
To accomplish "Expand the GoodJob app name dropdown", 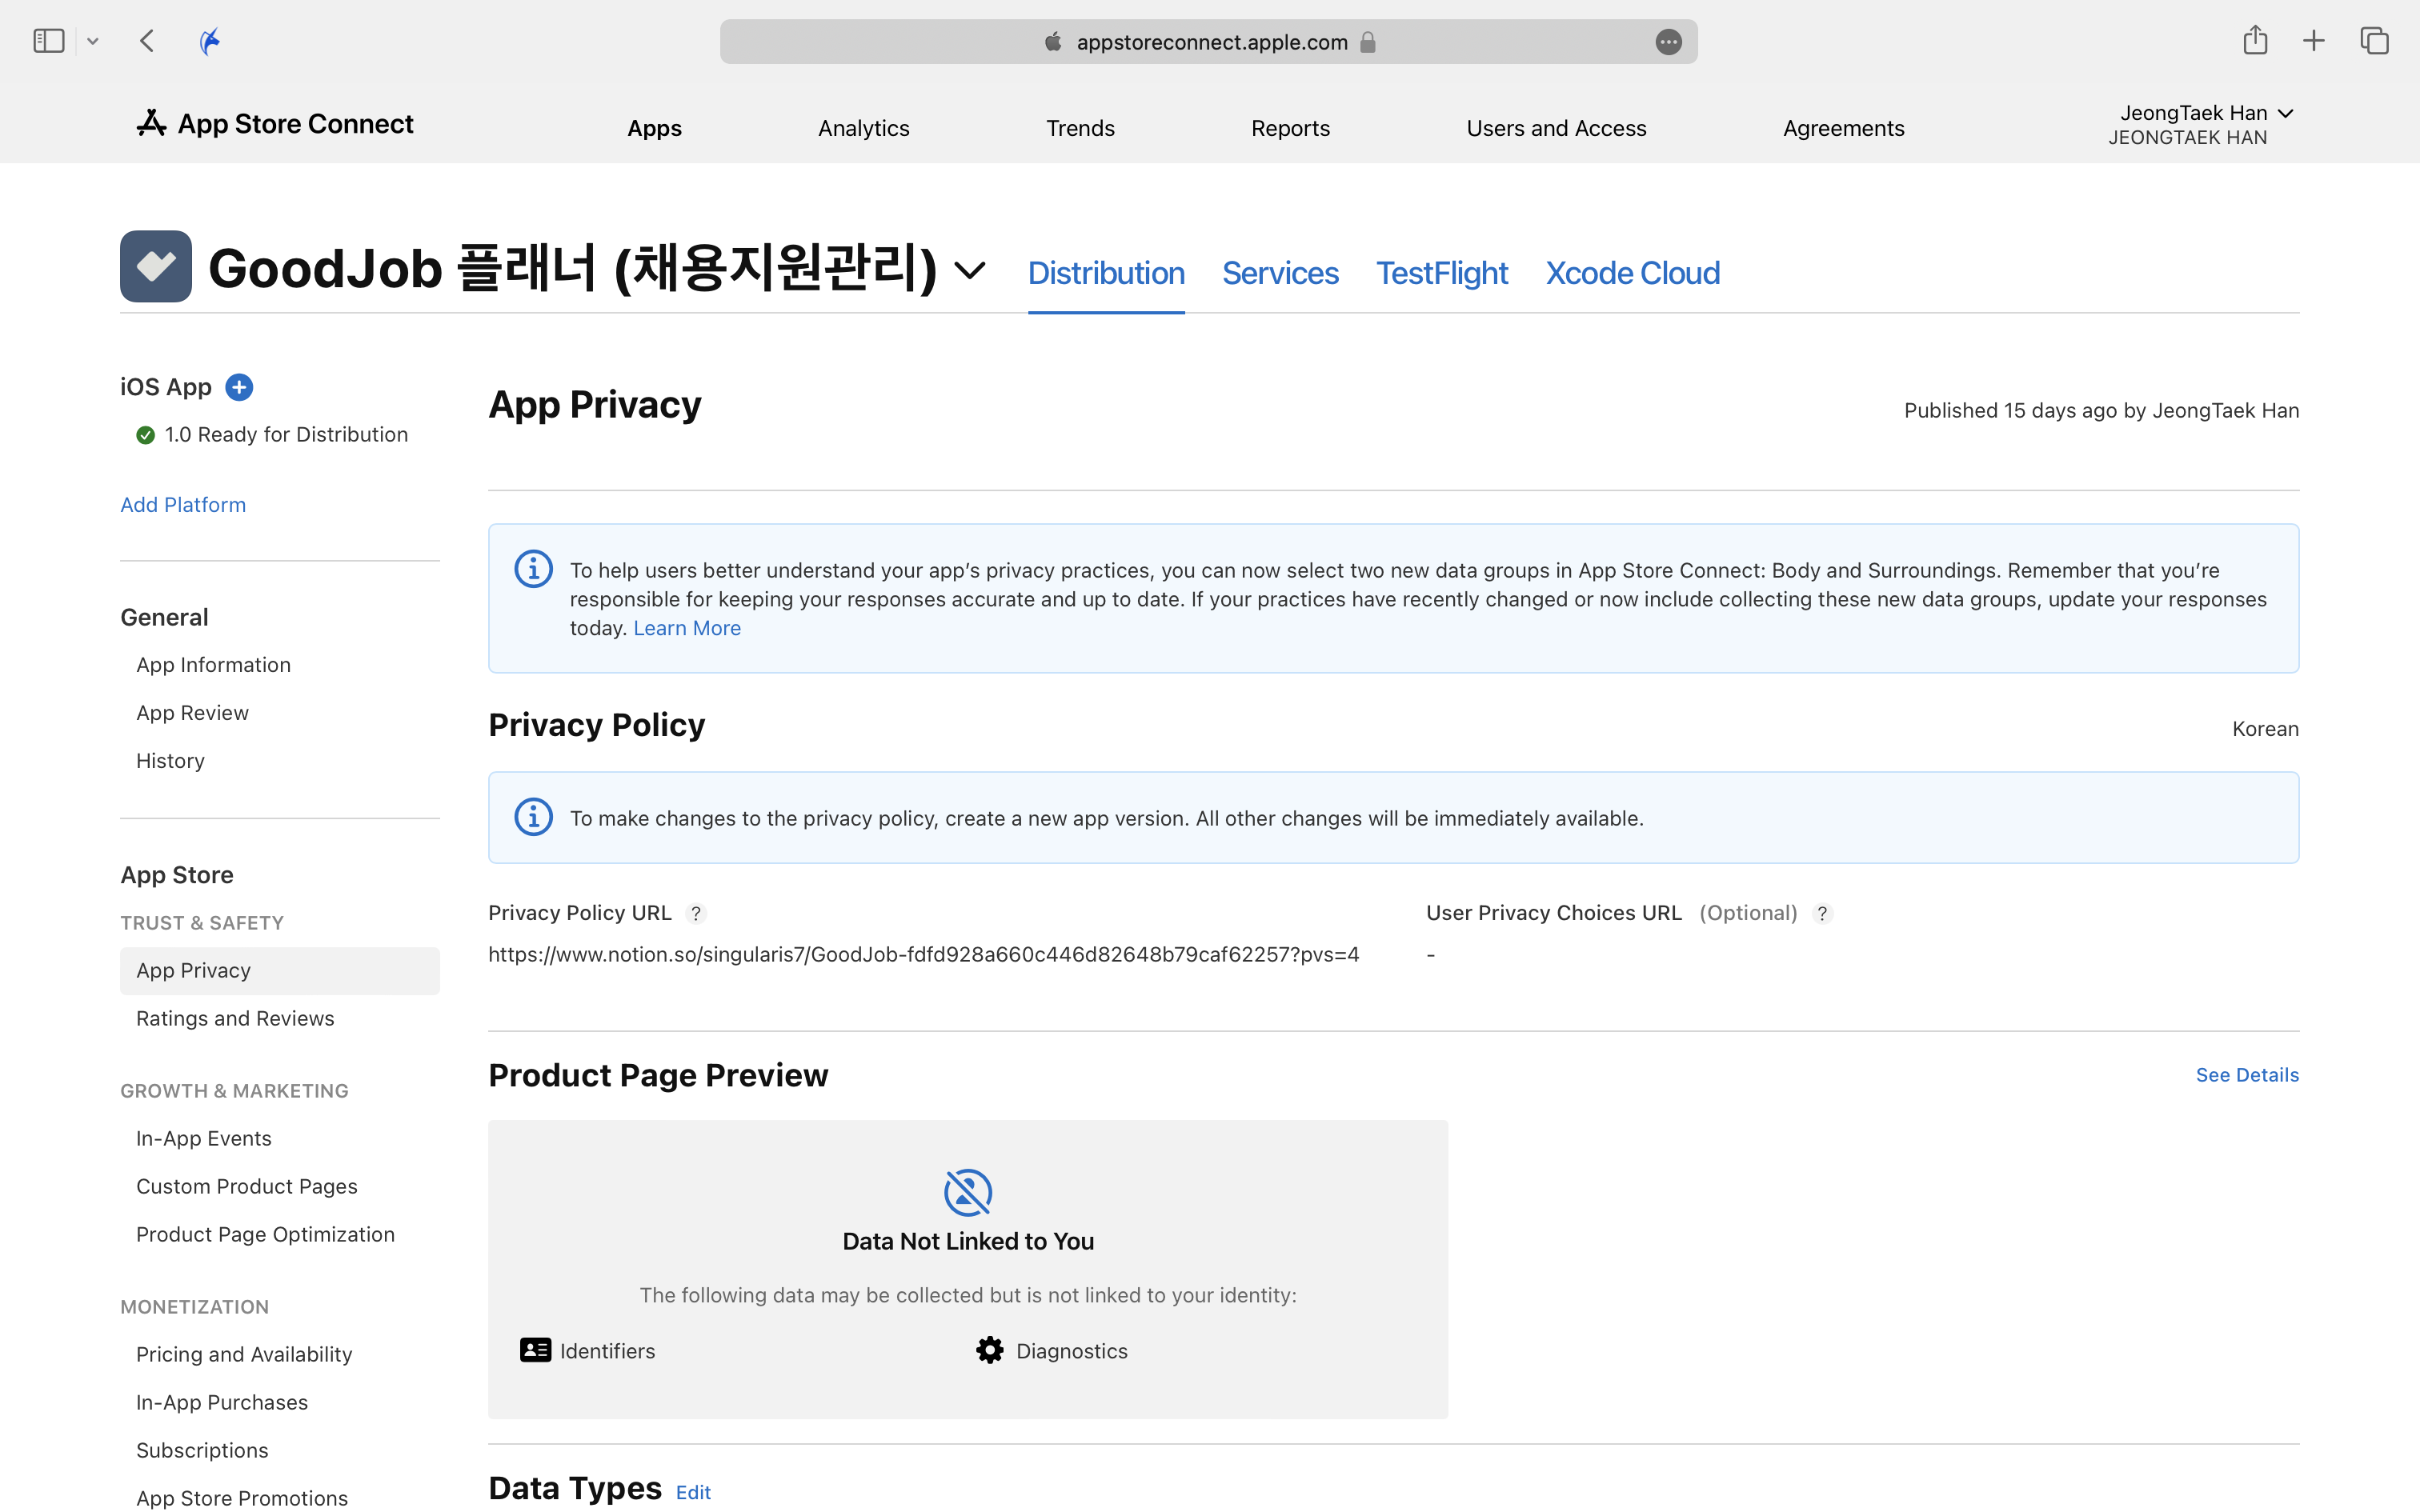I will (x=969, y=270).
